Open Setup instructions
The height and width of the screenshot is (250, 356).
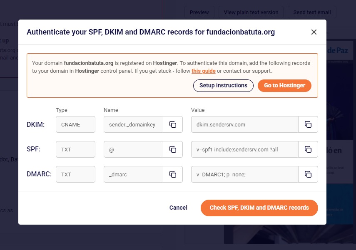pos(223,85)
